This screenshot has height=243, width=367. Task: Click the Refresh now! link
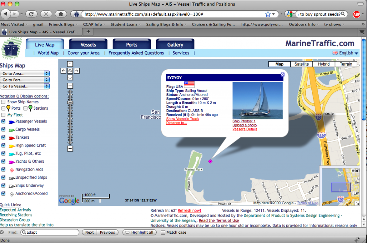tap(189, 210)
